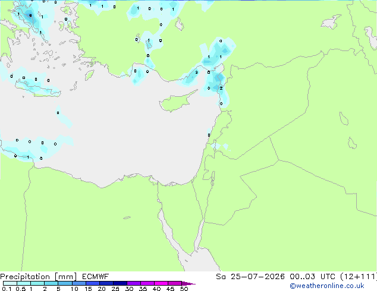Click the legend label 0.5

20,289
